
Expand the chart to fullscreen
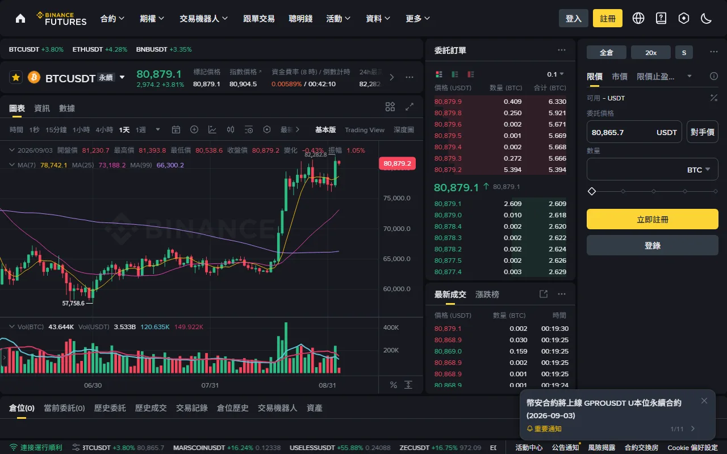[410, 107]
